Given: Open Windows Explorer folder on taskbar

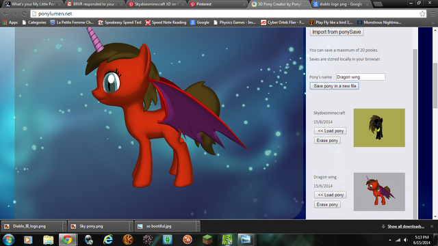Looking at the screenshot, I should [48, 240].
